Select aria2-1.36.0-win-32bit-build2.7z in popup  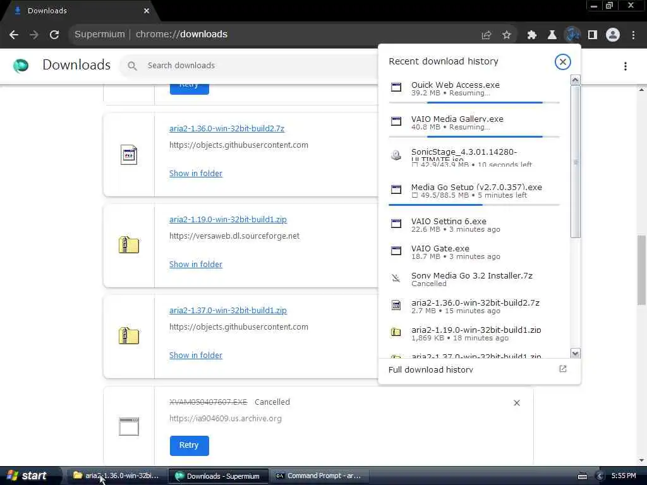474,306
